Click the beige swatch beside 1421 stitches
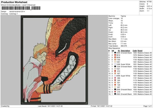The width and height of the screenshot is (153, 108). pos(115,69)
